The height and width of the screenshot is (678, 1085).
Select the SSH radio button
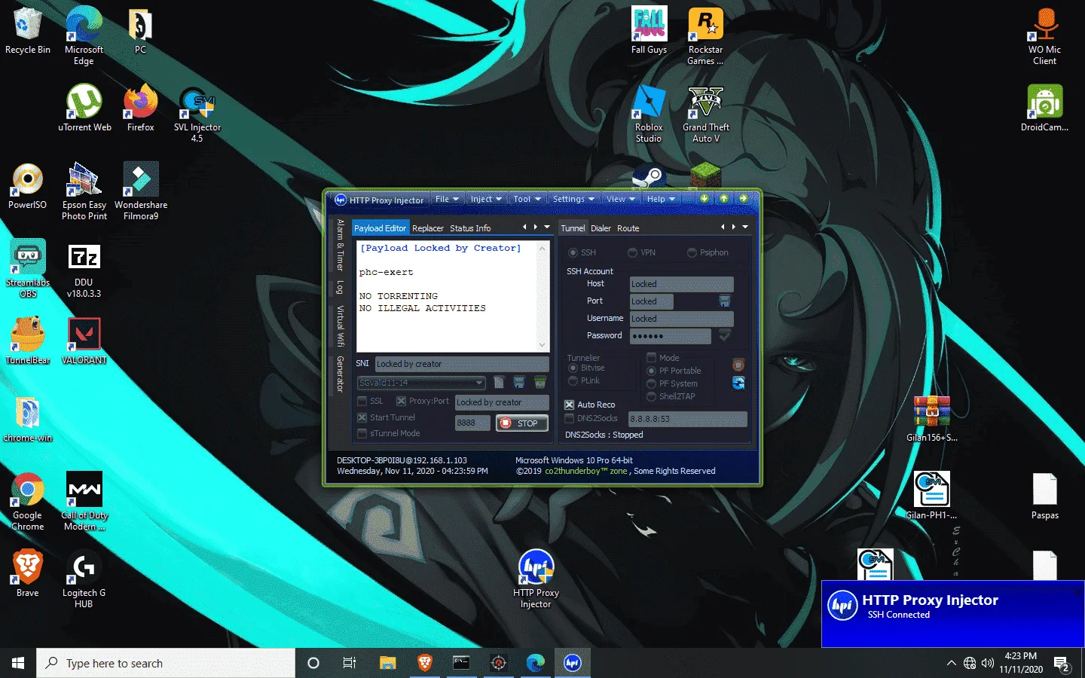(x=573, y=252)
